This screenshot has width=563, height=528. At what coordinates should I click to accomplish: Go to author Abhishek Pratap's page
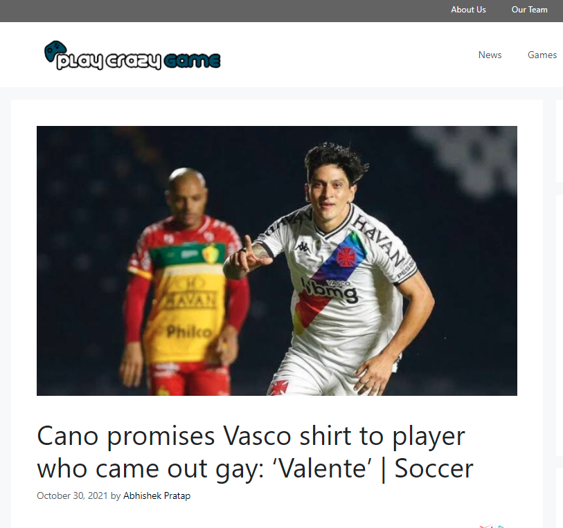point(157,495)
